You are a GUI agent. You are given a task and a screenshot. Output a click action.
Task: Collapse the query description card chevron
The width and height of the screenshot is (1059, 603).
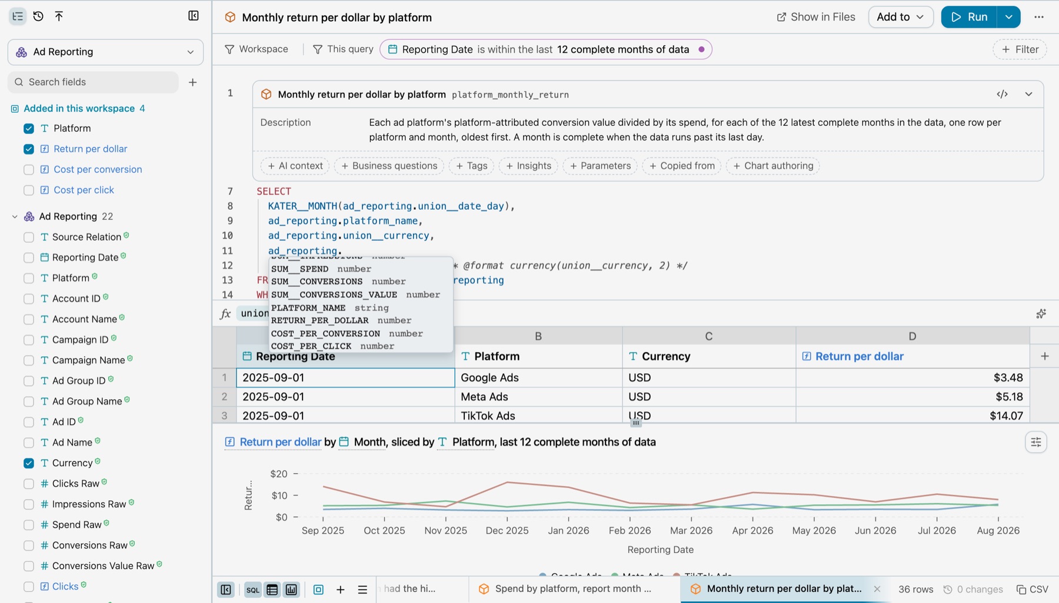click(x=1028, y=94)
